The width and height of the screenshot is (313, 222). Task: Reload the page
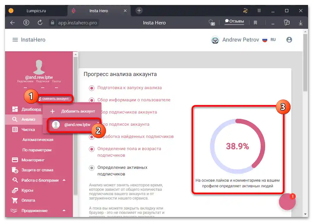40,23
